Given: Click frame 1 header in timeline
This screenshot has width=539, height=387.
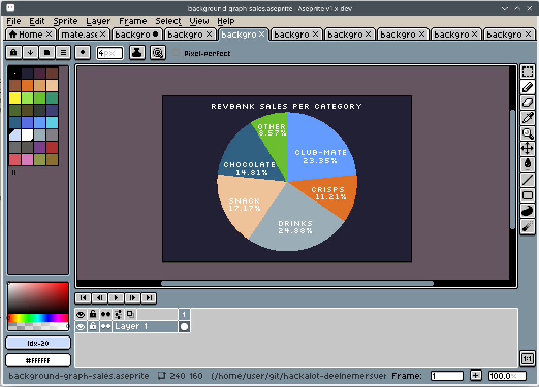Looking at the screenshot, I should tap(184, 314).
